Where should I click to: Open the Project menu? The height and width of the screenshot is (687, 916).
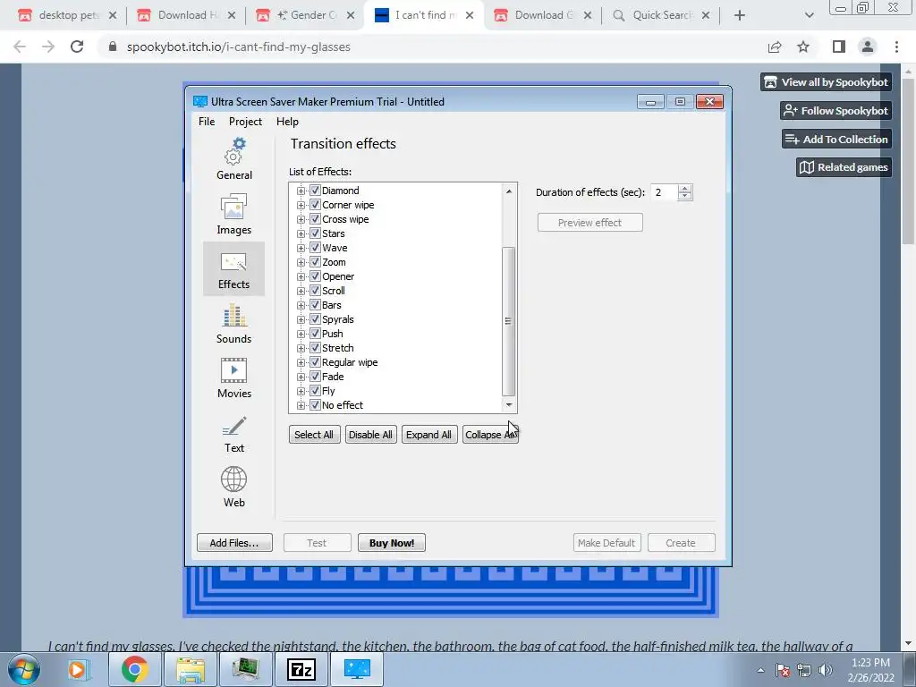click(x=245, y=122)
